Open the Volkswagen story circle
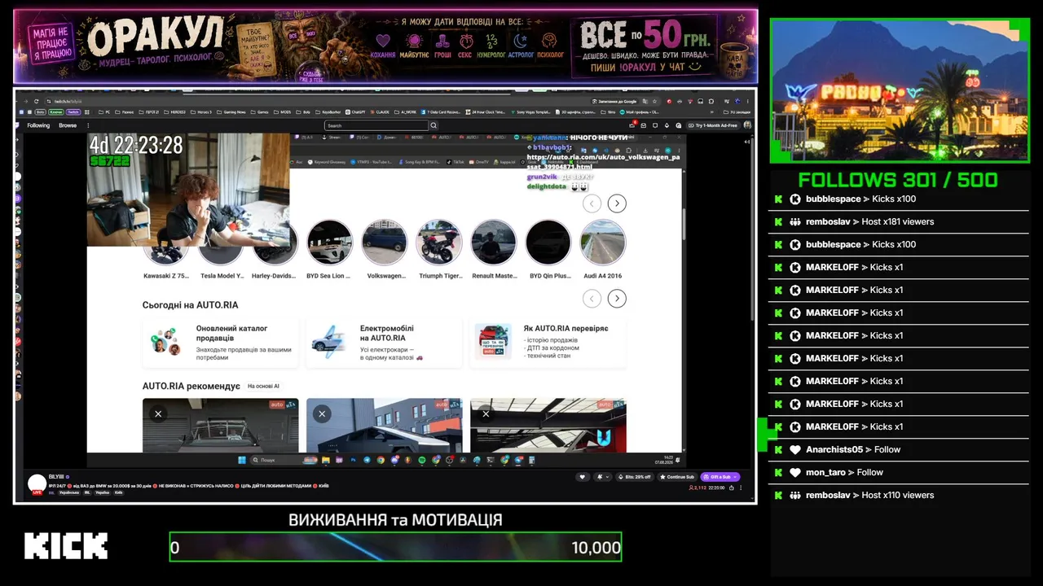Viewport: 1043px width, 586px height. pyautogui.click(x=384, y=242)
